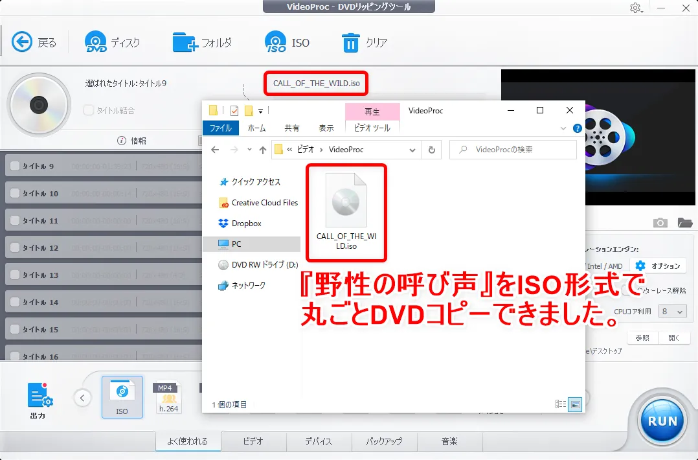Switch to the よく使われる tab
698x460 pixels.
(x=187, y=441)
